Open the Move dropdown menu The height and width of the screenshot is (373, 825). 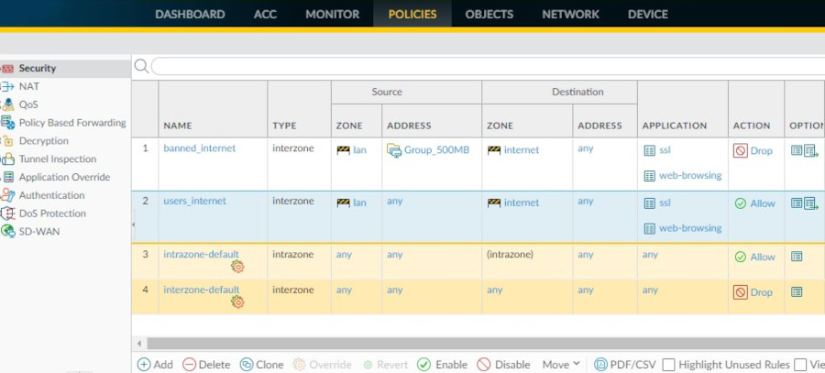561,365
